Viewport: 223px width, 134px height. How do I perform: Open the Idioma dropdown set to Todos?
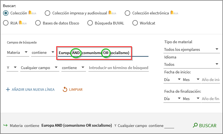point(191,64)
